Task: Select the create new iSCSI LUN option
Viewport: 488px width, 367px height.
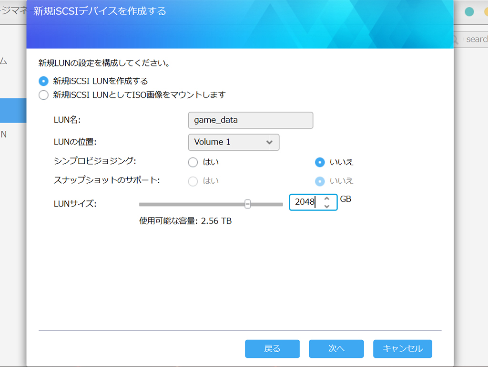Action: (43, 81)
